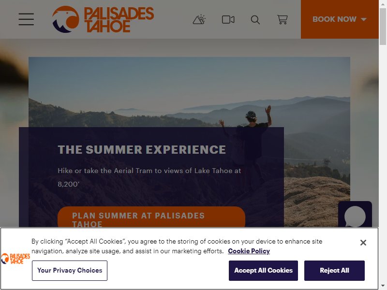Open the hamburger navigation menu
387x290 pixels.
click(26, 19)
